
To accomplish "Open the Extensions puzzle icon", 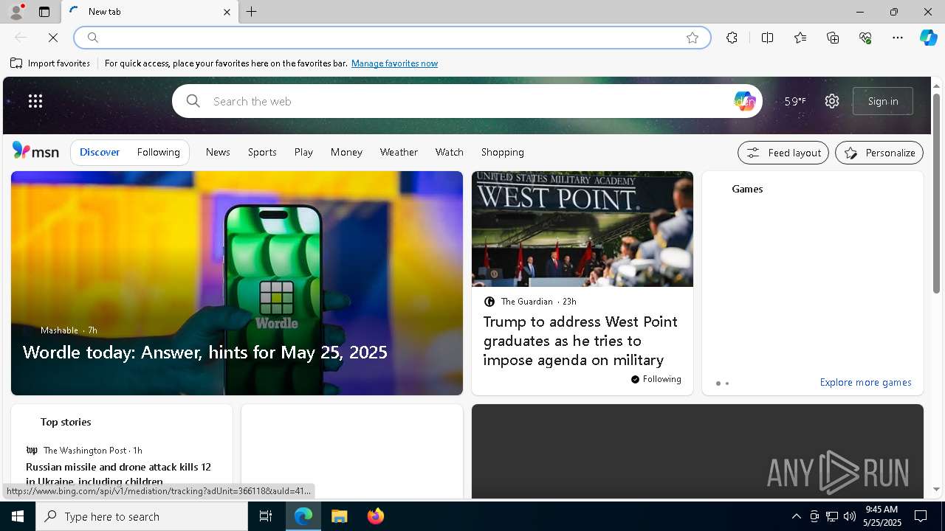I will point(732,38).
